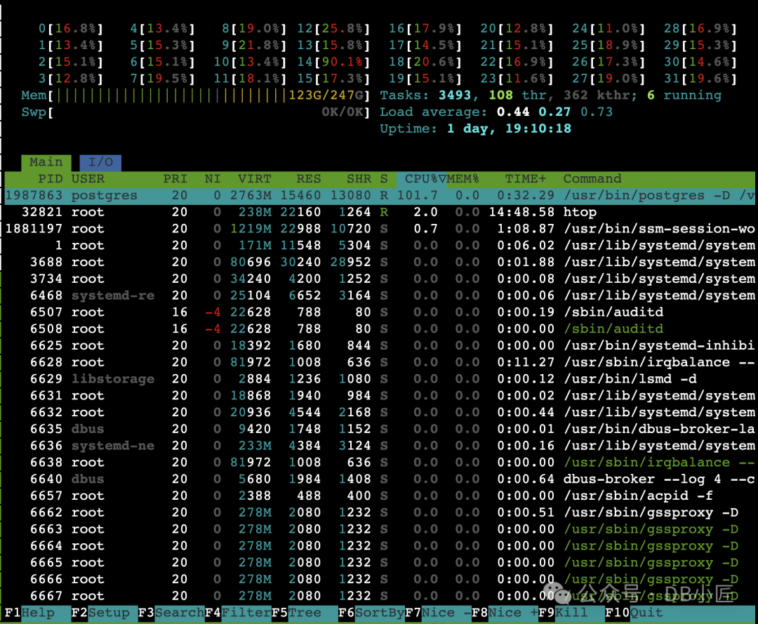Select the htop process row

point(380,213)
